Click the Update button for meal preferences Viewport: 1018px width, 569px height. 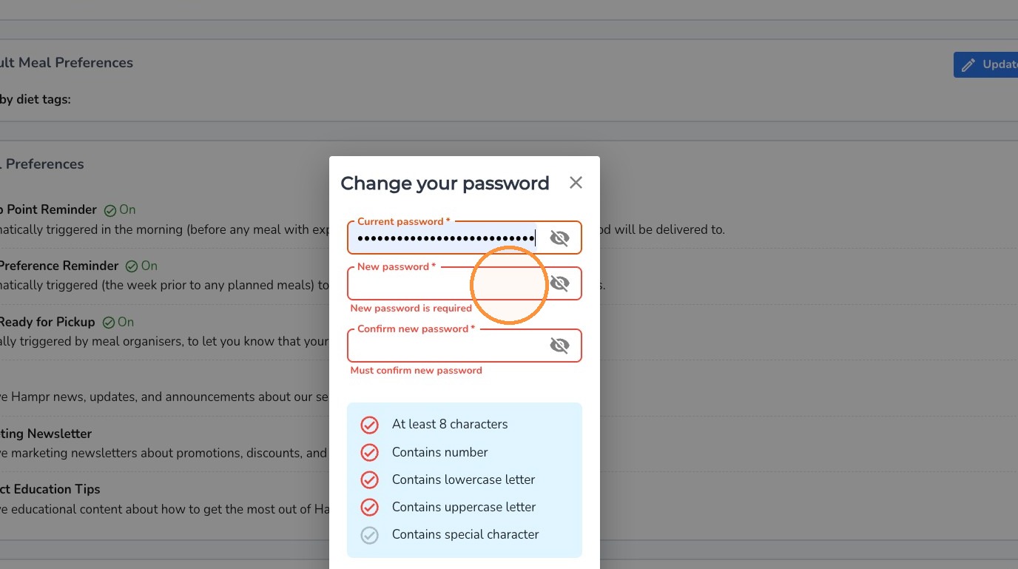point(985,64)
